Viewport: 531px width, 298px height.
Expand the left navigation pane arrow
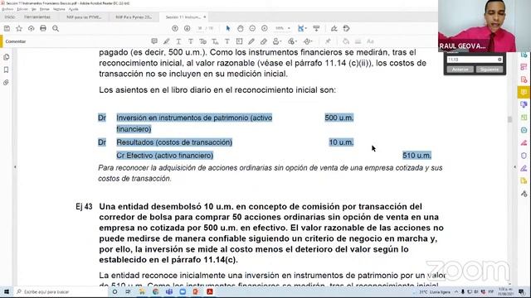point(15,167)
